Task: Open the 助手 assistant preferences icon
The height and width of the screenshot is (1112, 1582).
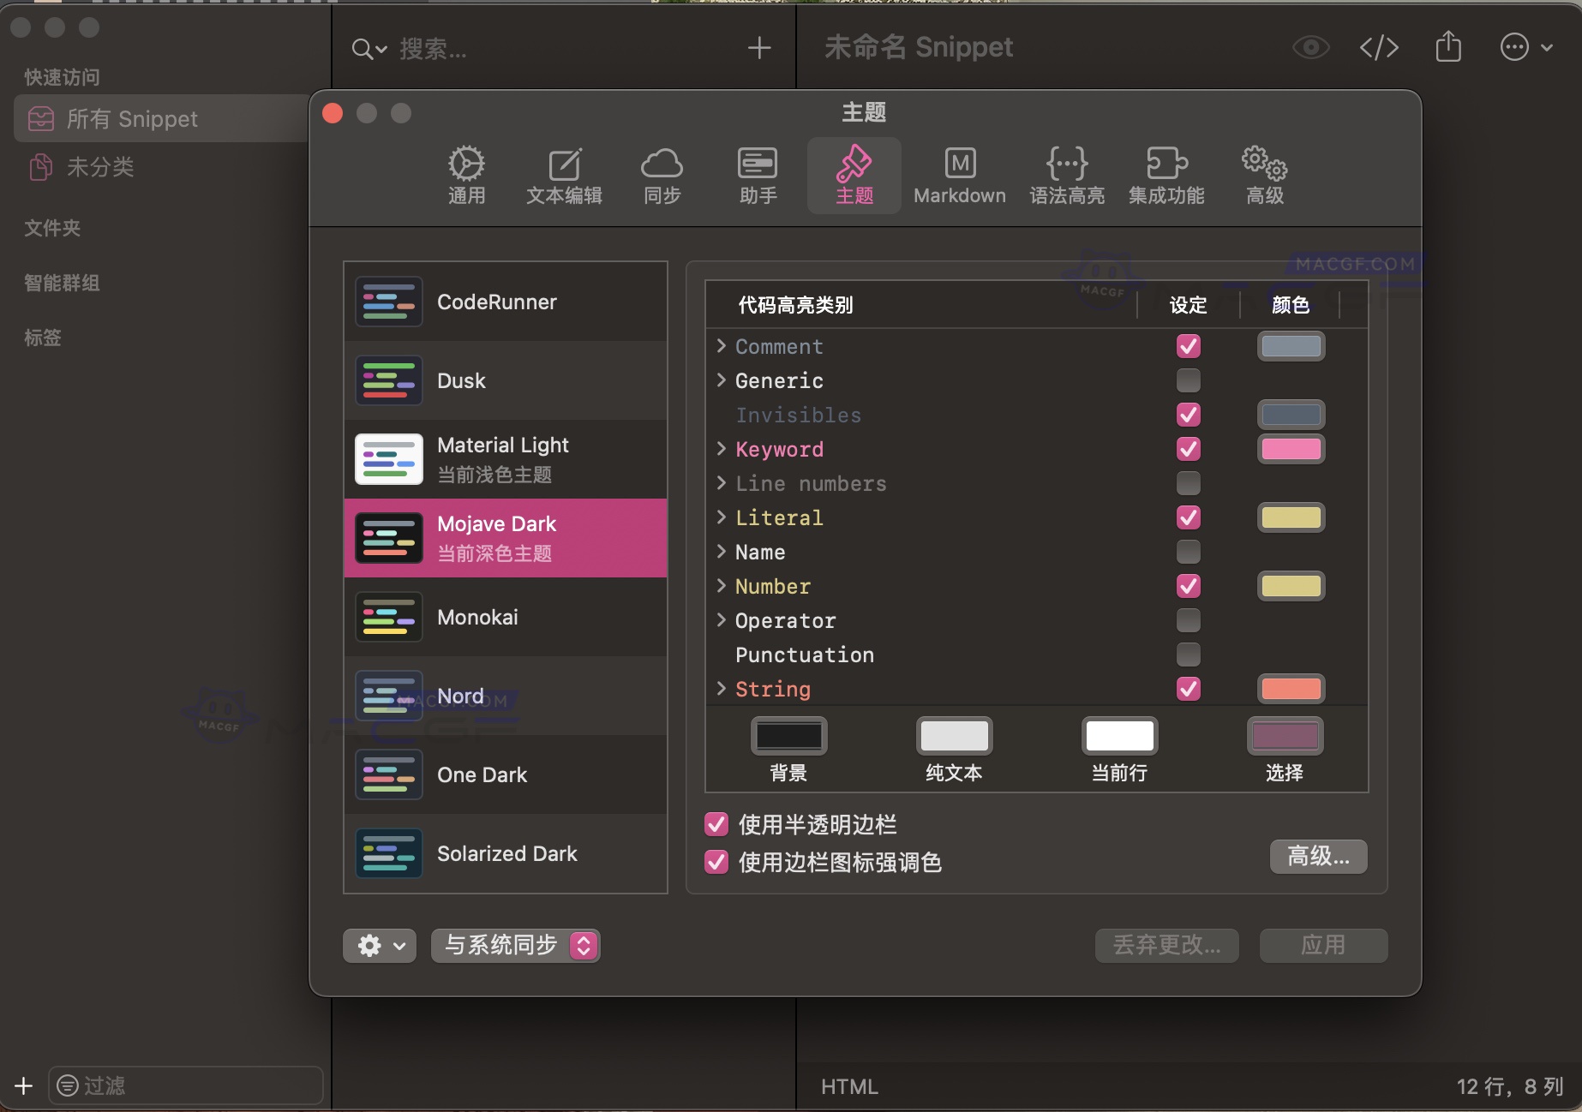Action: [757, 174]
